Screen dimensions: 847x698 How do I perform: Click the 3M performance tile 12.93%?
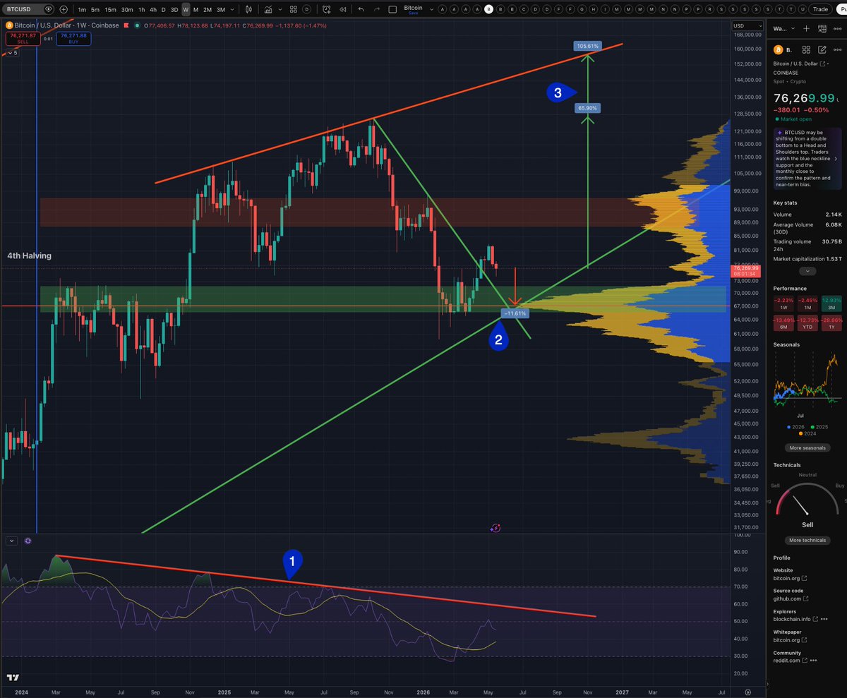tap(831, 303)
